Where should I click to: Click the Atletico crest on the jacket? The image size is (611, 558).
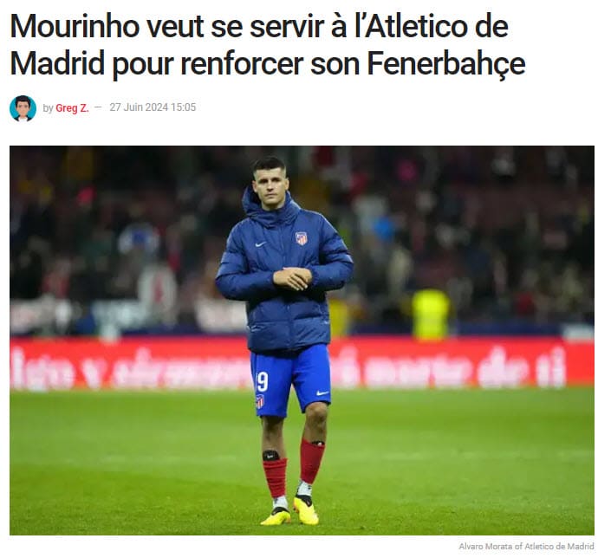301,238
